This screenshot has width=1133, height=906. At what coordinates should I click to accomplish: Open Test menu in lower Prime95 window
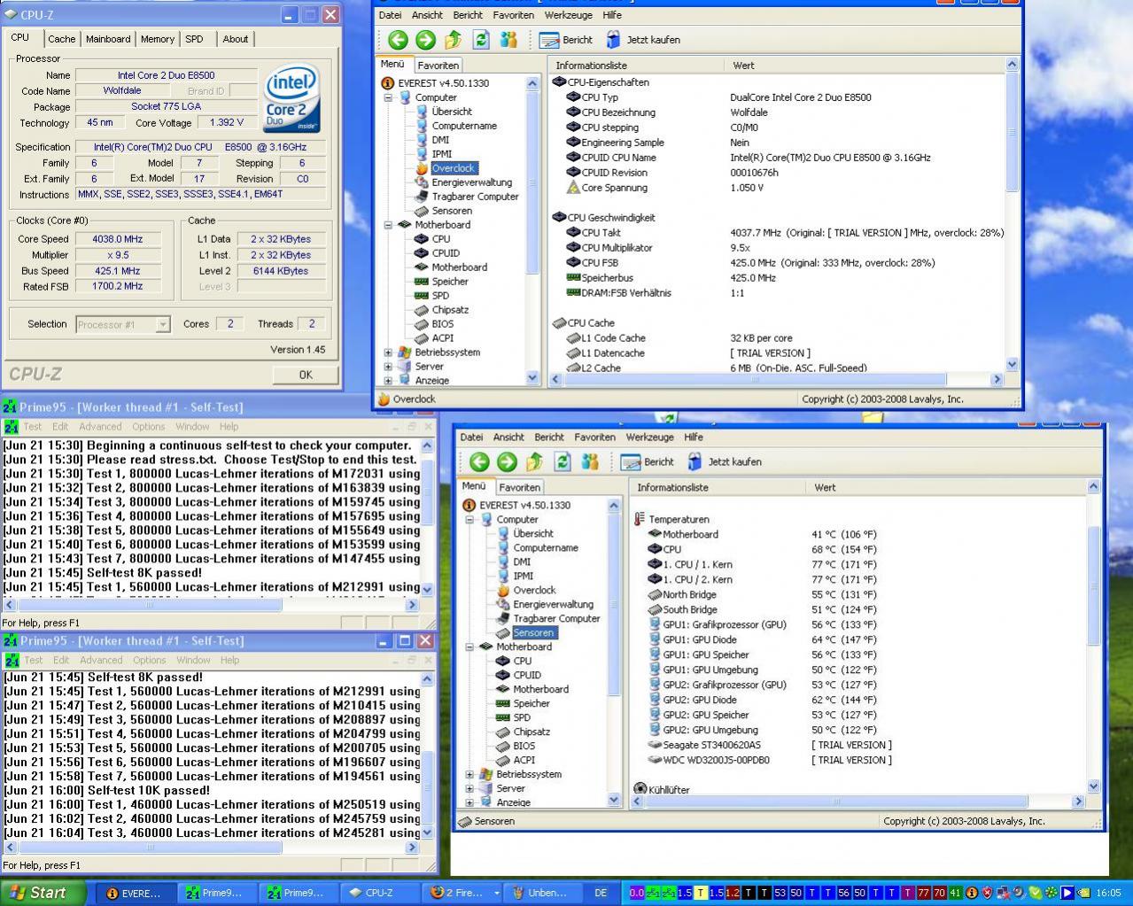point(34,661)
